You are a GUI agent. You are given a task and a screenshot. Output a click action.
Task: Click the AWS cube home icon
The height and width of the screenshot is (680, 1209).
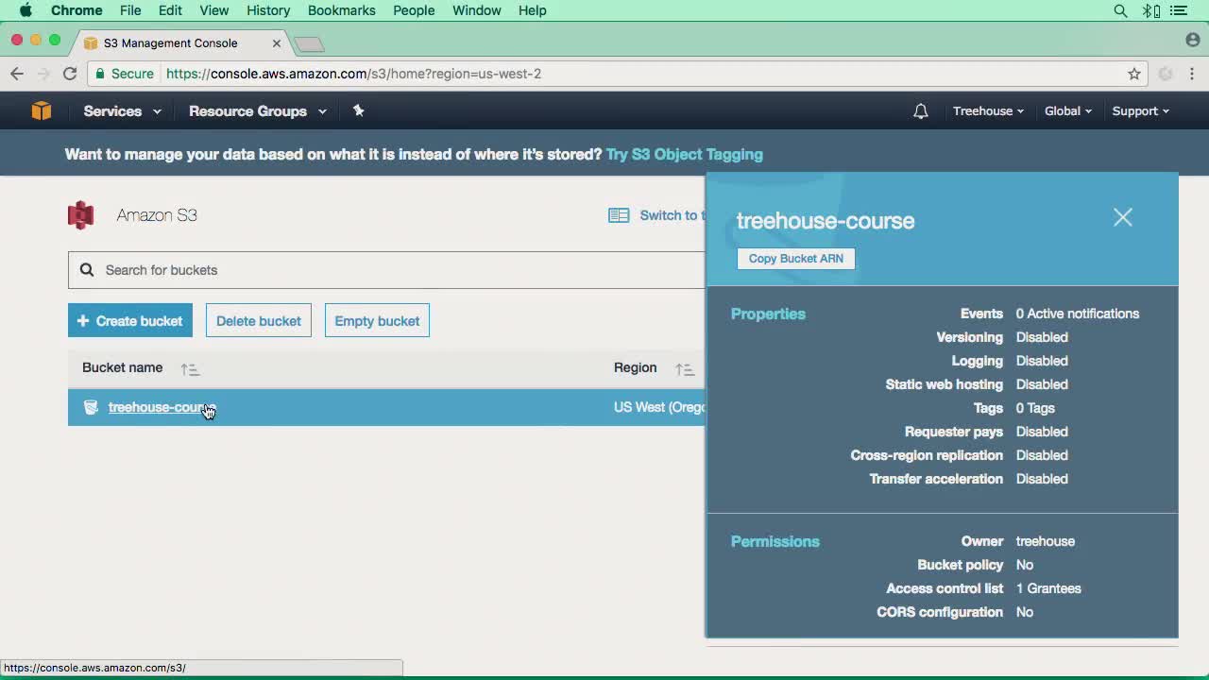(x=41, y=110)
